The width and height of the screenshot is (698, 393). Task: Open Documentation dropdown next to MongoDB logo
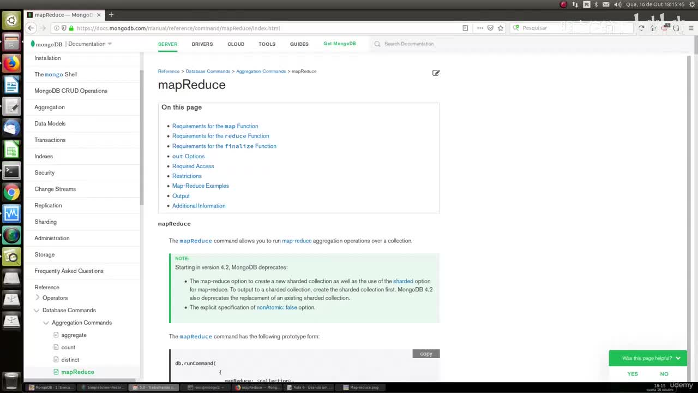pyautogui.click(x=90, y=44)
